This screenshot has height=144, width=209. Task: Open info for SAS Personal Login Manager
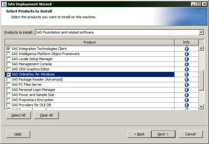pos(186,90)
